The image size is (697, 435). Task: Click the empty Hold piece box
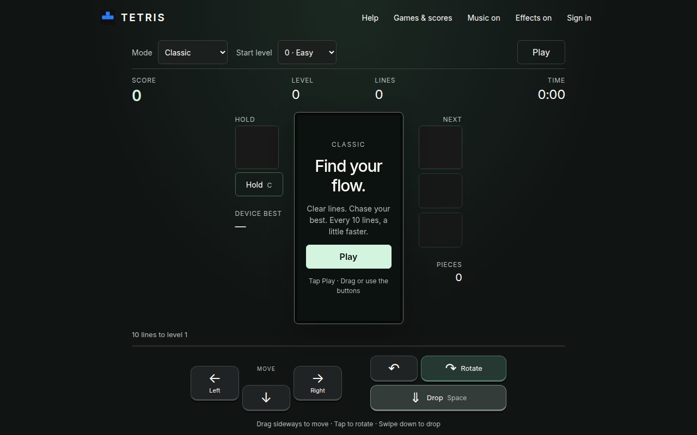click(x=257, y=147)
